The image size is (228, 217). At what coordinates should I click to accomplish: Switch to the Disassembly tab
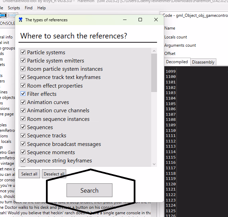click(203, 62)
